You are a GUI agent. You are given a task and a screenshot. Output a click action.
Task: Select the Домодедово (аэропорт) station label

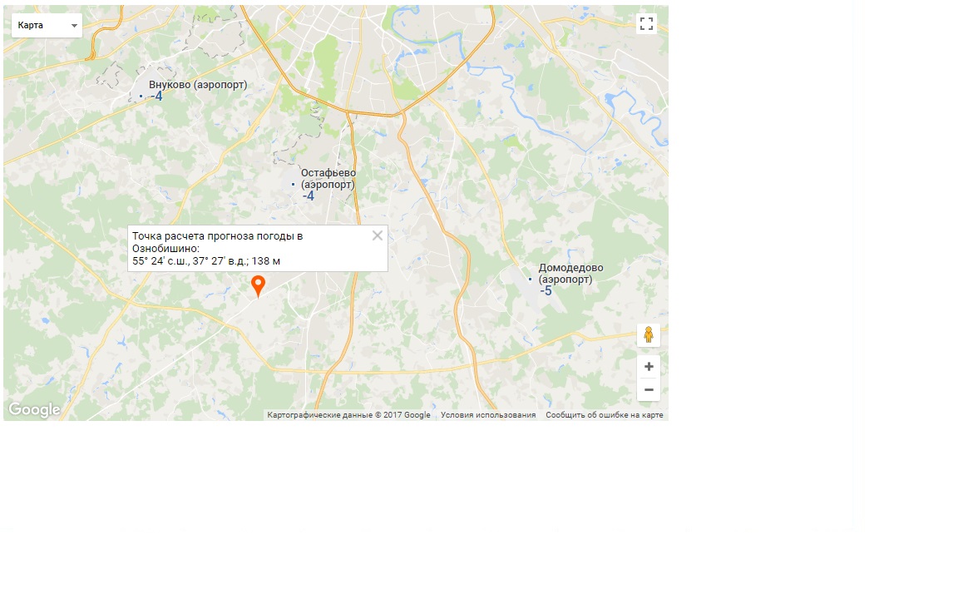coord(570,273)
